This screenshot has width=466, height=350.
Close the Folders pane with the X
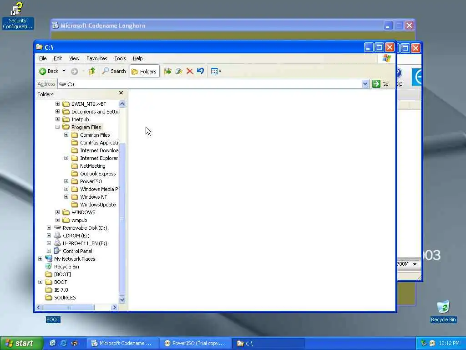click(121, 93)
